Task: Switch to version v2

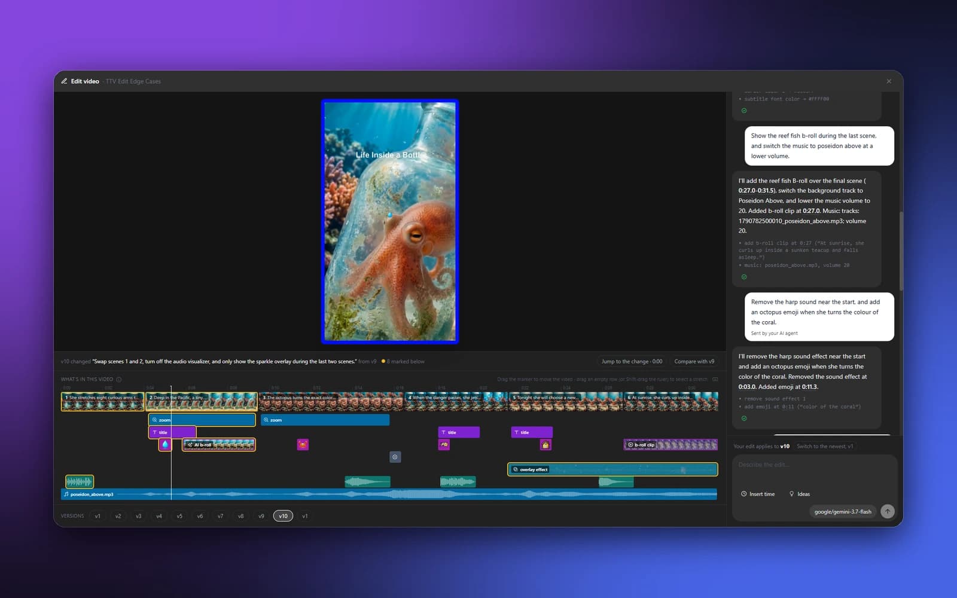Action: (x=118, y=516)
